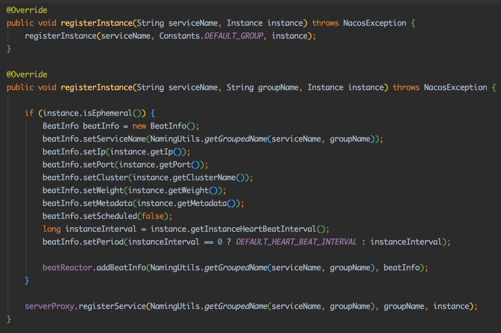Select the setServiceName method call
Screen dimensions: 501x333
point(114,139)
